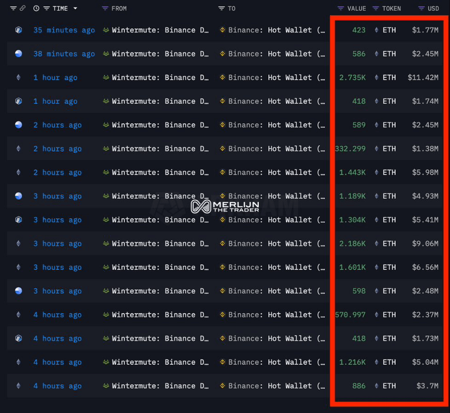Click the Binance icon in the 586 ETH row

tap(222, 54)
